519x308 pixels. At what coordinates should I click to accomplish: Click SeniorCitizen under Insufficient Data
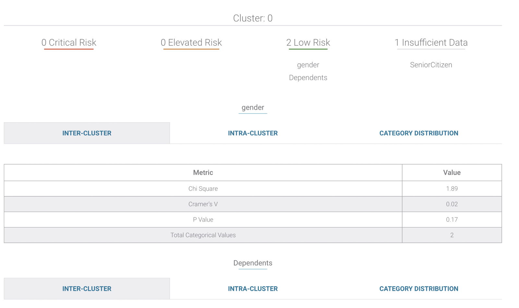coord(431,65)
